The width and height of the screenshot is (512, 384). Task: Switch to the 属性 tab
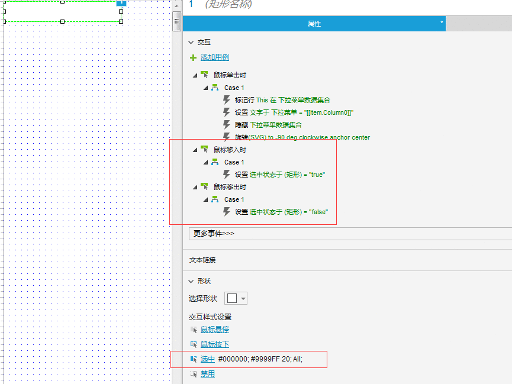(x=314, y=24)
